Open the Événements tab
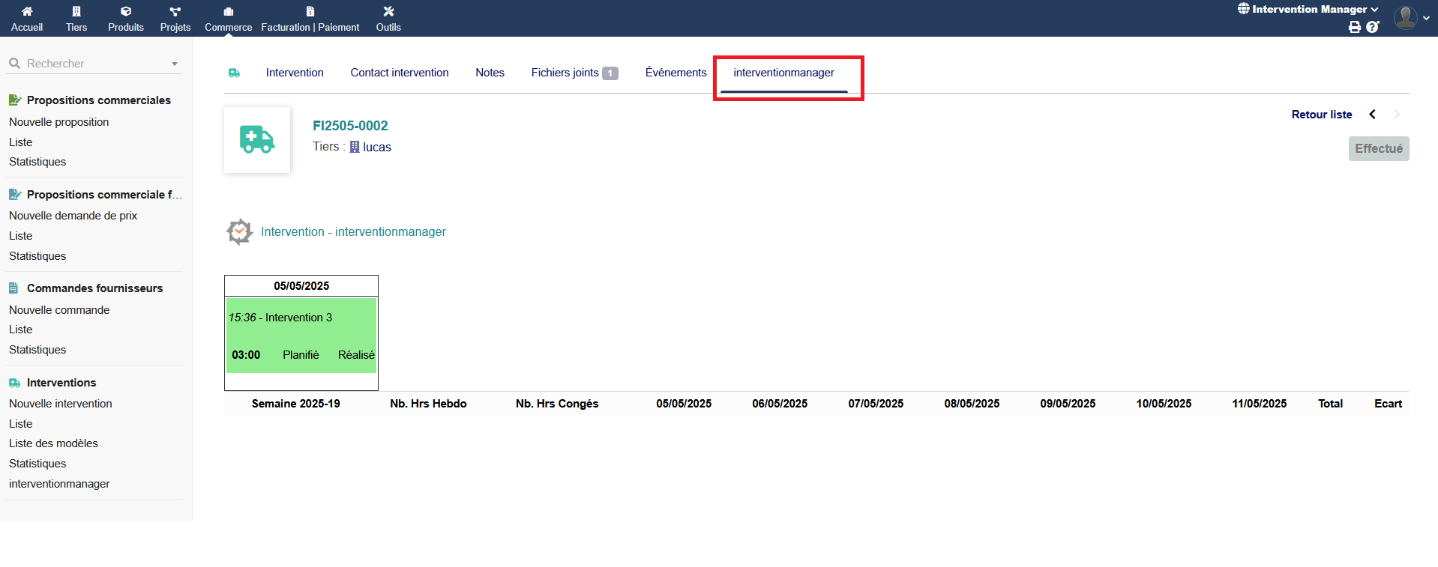Viewport: 1438px width, 567px height. pos(676,73)
